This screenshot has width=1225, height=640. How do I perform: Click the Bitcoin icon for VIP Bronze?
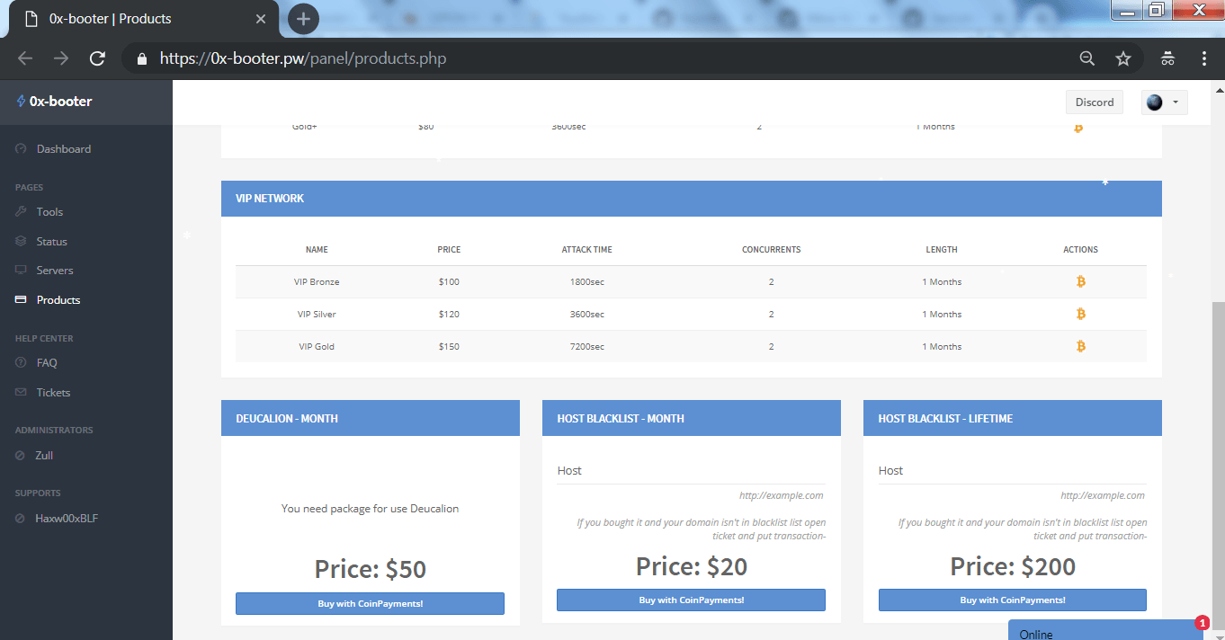pos(1080,282)
